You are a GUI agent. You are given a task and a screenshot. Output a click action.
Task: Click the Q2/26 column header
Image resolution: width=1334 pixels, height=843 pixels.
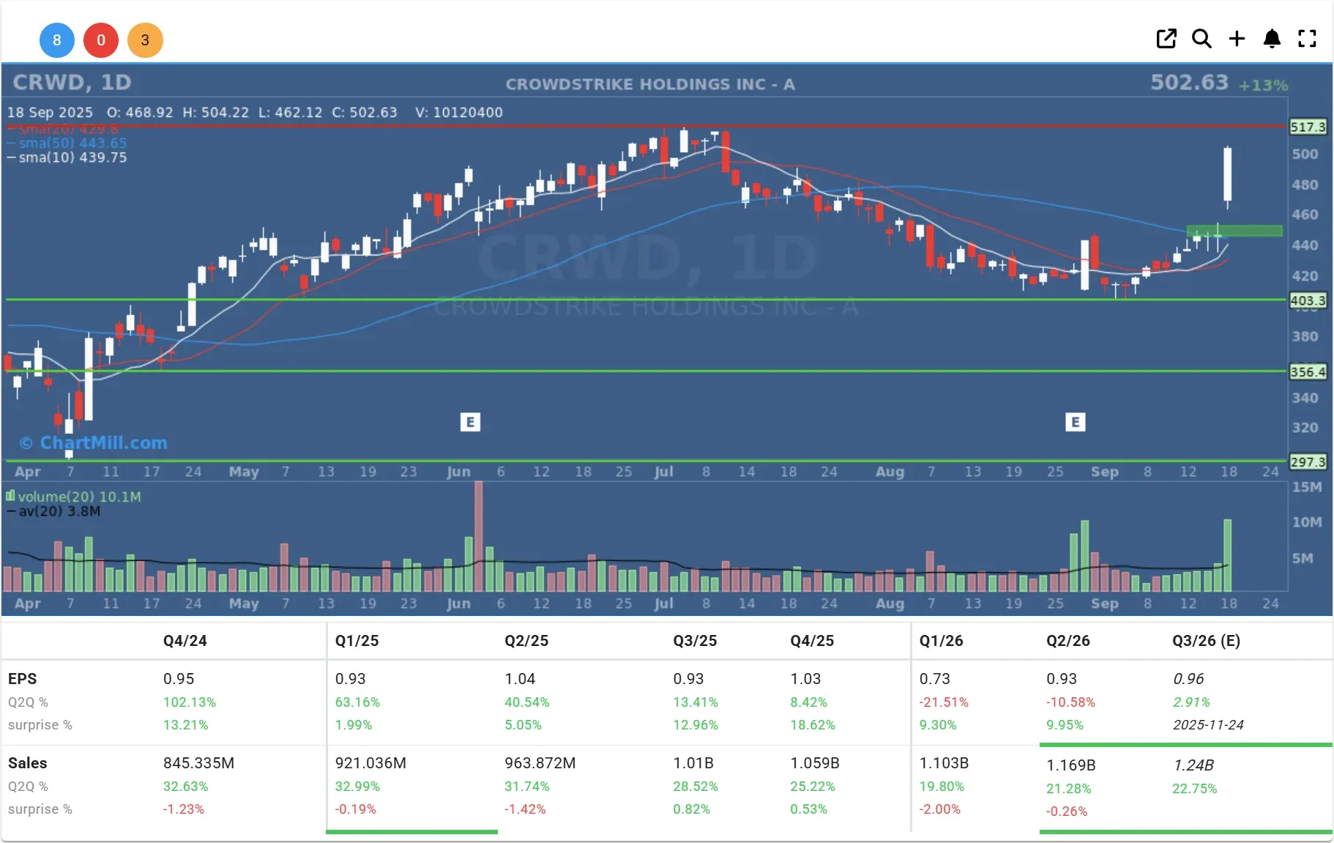pyautogui.click(x=1068, y=641)
